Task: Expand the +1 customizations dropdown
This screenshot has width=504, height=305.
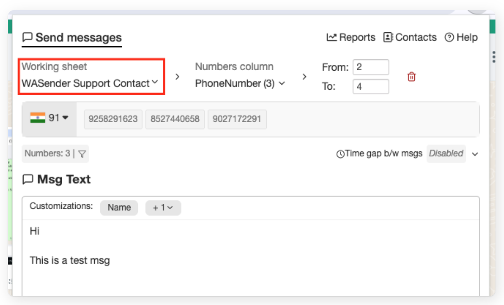Action: pos(163,208)
